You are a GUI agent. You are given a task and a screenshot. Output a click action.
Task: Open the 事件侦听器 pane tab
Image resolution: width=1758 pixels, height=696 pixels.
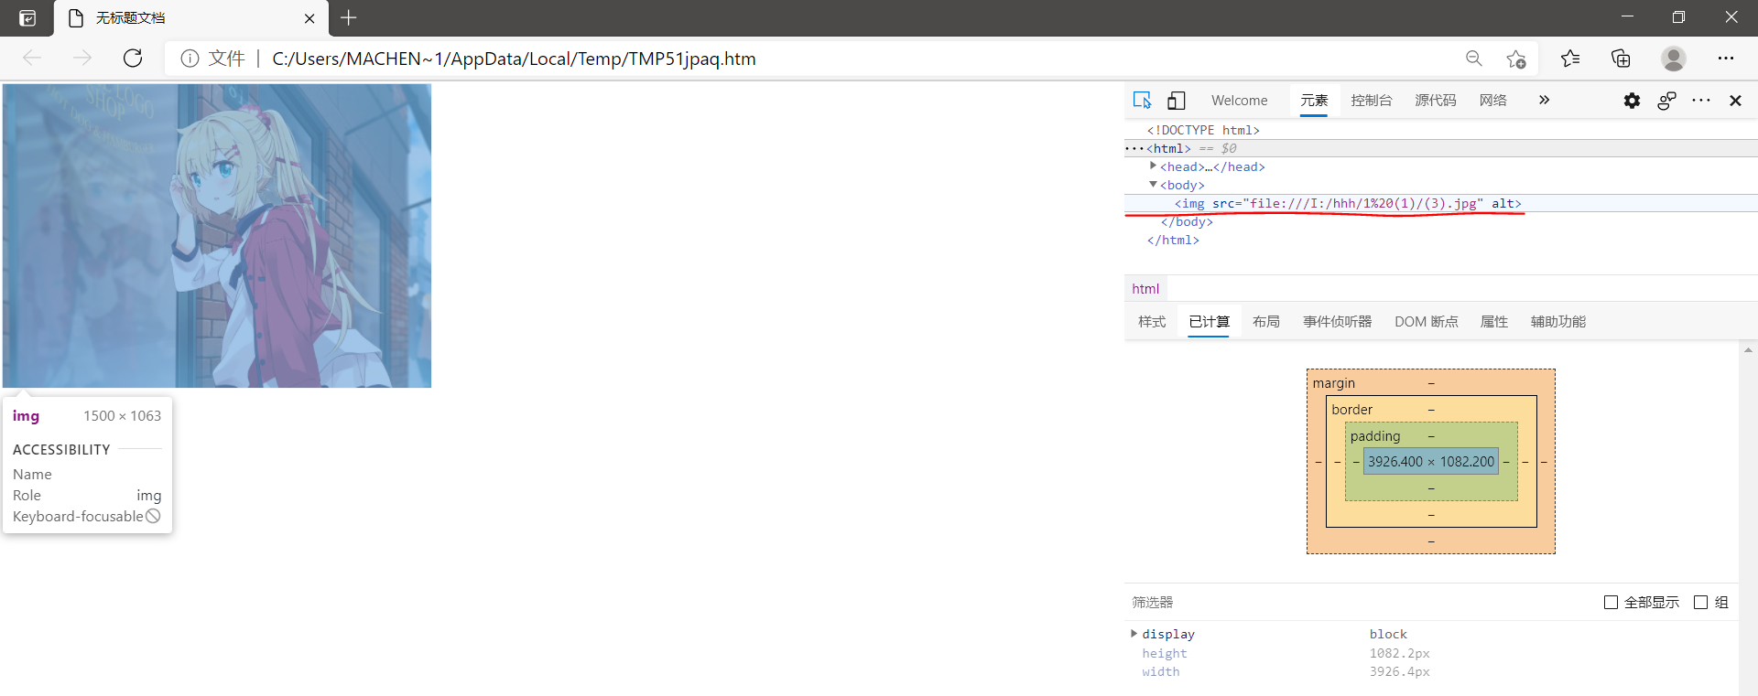[1337, 322]
